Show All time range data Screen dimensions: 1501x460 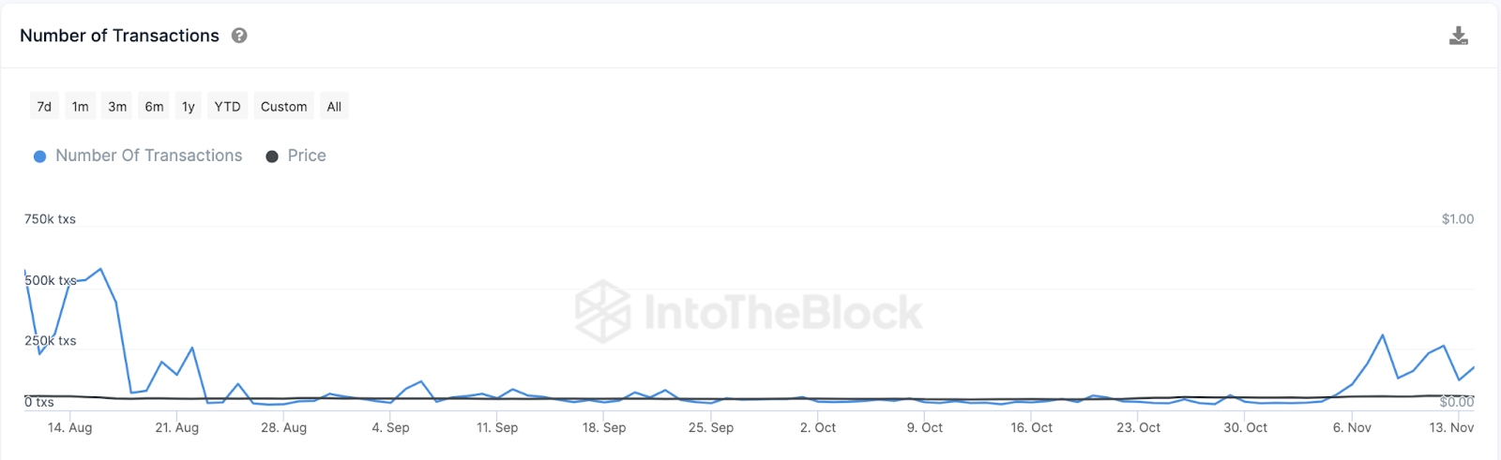[334, 107]
